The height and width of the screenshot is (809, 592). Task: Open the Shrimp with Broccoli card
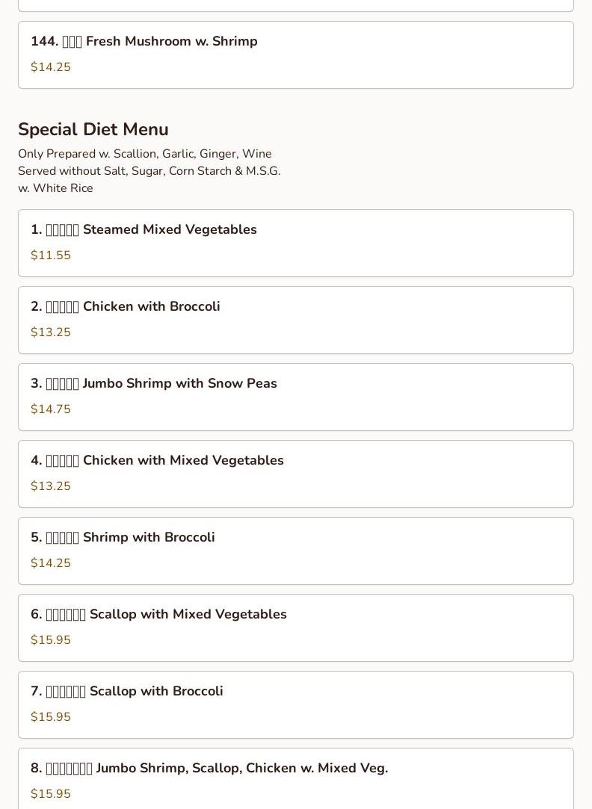click(296, 551)
